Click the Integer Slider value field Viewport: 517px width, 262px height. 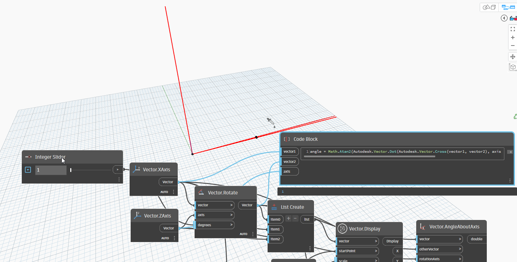[51, 170]
